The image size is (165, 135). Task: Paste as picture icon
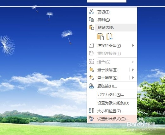pos(110,37)
